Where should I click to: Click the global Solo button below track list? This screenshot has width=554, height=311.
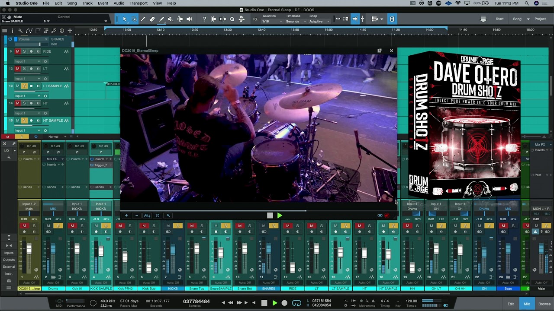tap(22, 136)
